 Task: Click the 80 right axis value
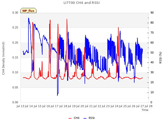(x=152, y=23)
